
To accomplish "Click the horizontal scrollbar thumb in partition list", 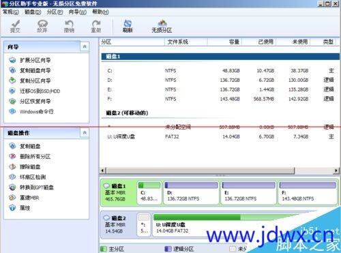I will [x=201, y=170].
